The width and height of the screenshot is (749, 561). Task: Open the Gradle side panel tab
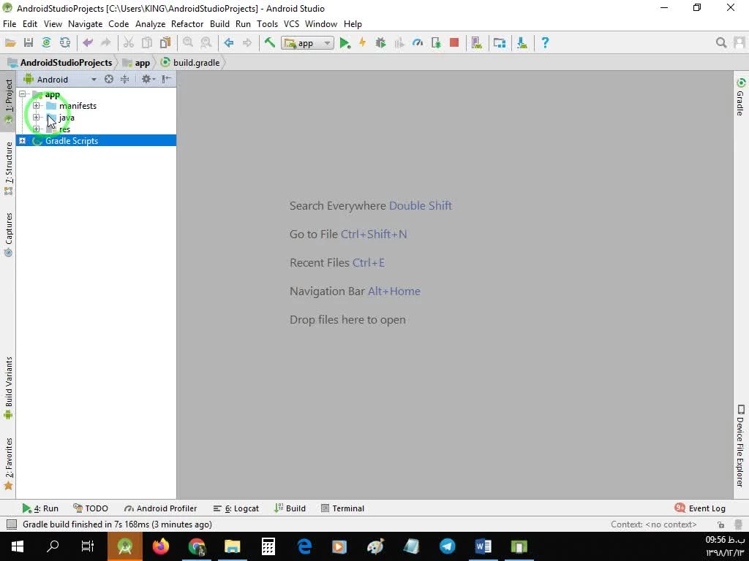[740, 96]
